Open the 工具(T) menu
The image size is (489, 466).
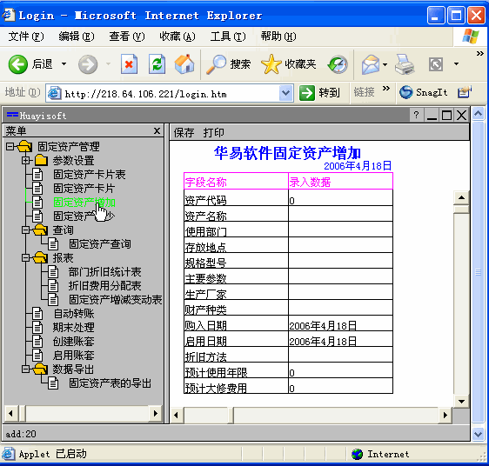228,37
